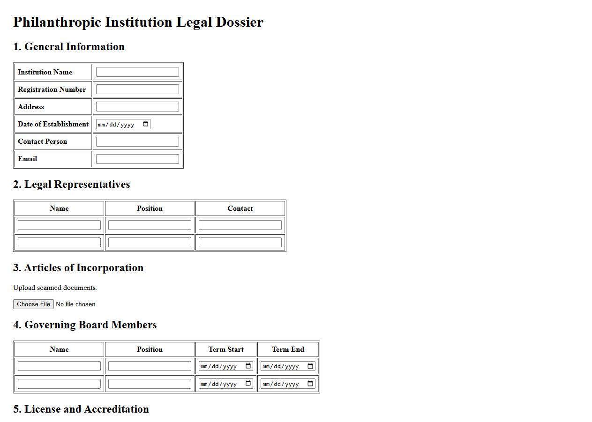Select second Governing Board member Name field
Viewport: 592px width, 422px height.
point(59,384)
